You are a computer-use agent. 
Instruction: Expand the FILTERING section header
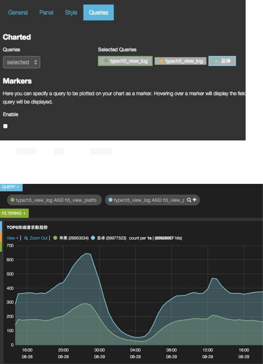[14, 213]
